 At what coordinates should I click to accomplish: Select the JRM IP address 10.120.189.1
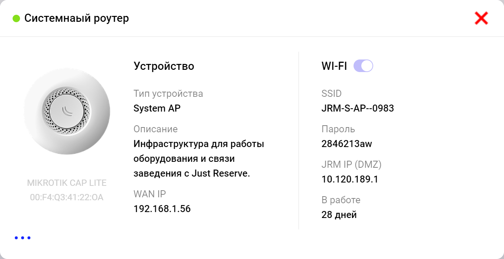click(350, 179)
